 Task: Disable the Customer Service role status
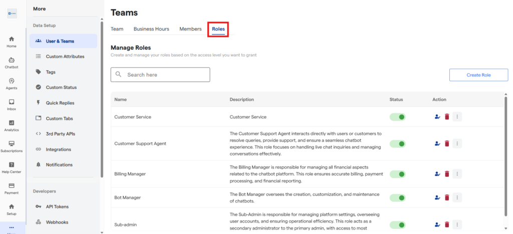click(397, 117)
